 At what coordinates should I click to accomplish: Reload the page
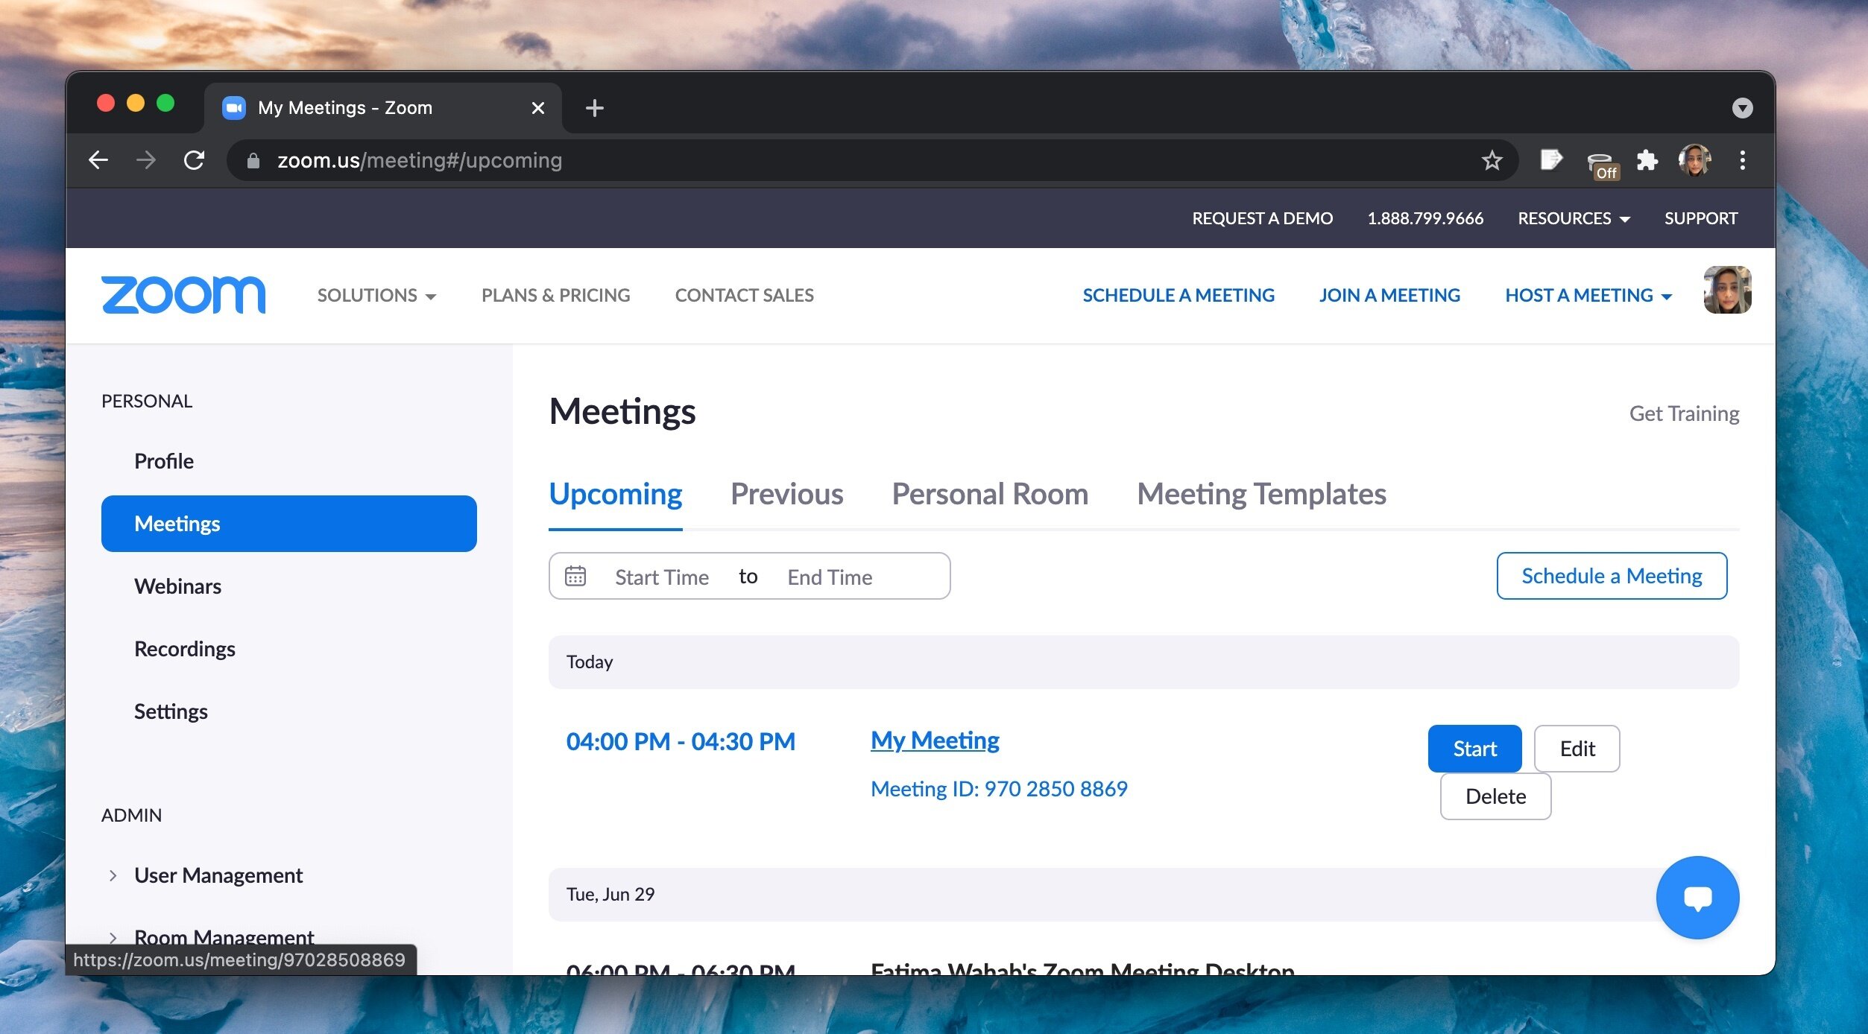(x=194, y=159)
